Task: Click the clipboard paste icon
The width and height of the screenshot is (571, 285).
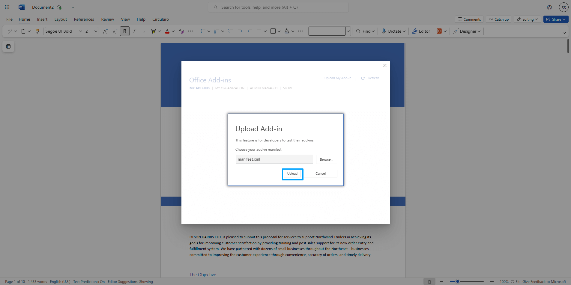Action: 23,31
